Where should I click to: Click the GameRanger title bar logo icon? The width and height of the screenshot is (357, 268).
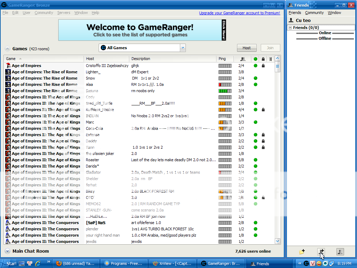[4, 5]
